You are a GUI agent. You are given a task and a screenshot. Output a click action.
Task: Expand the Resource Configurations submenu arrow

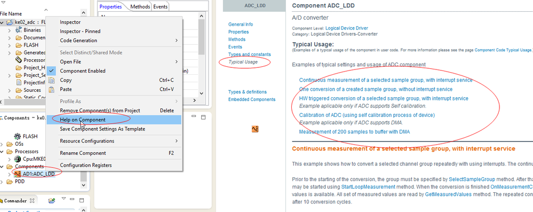tap(177, 141)
